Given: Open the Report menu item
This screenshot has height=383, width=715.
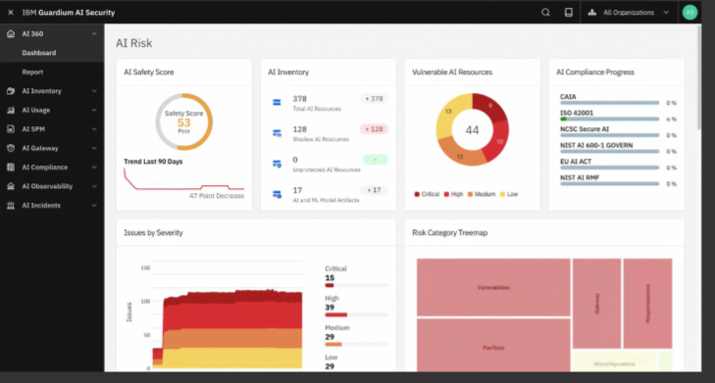Looking at the screenshot, I should (x=32, y=72).
